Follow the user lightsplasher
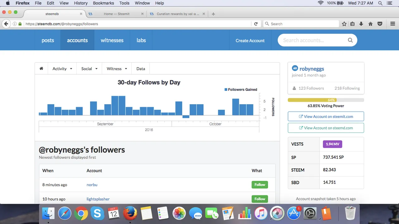The height and width of the screenshot is (224, 399). pos(260,199)
